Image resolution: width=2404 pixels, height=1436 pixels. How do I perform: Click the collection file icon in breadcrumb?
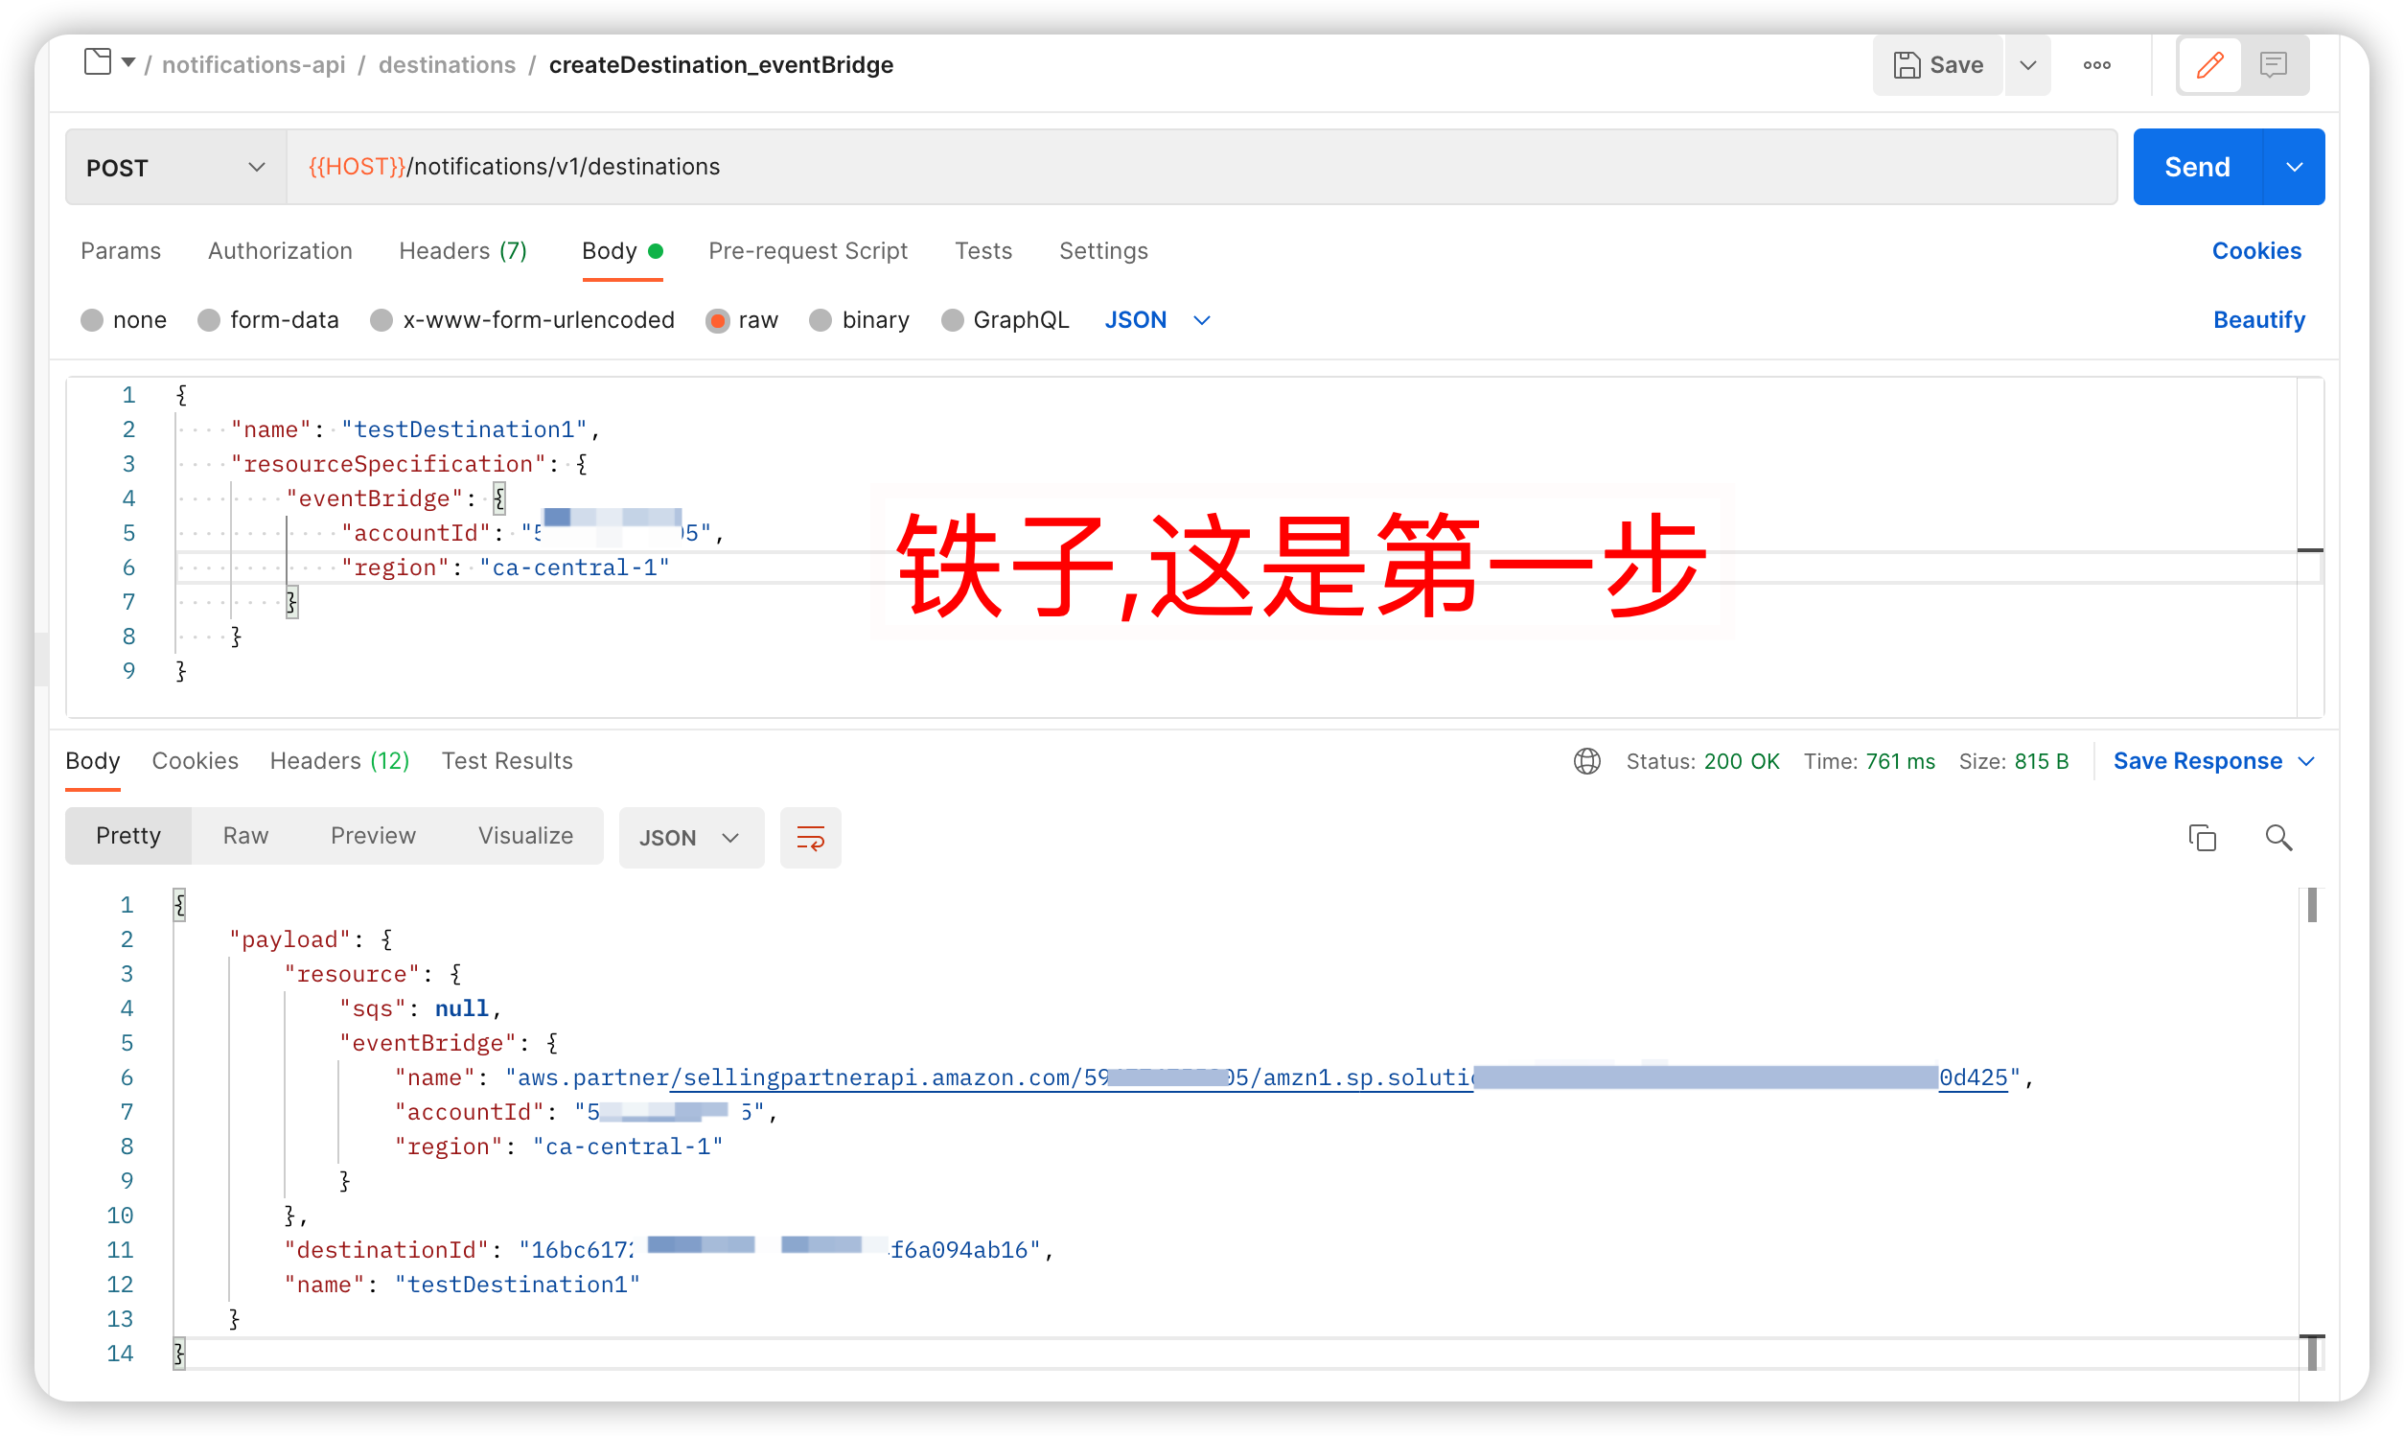click(x=98, y=63)
